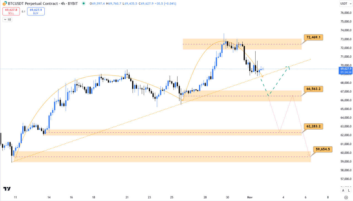Toggle auto scale with the A button
The width and height of the screenshot is (353, 201).
[343, 190]
